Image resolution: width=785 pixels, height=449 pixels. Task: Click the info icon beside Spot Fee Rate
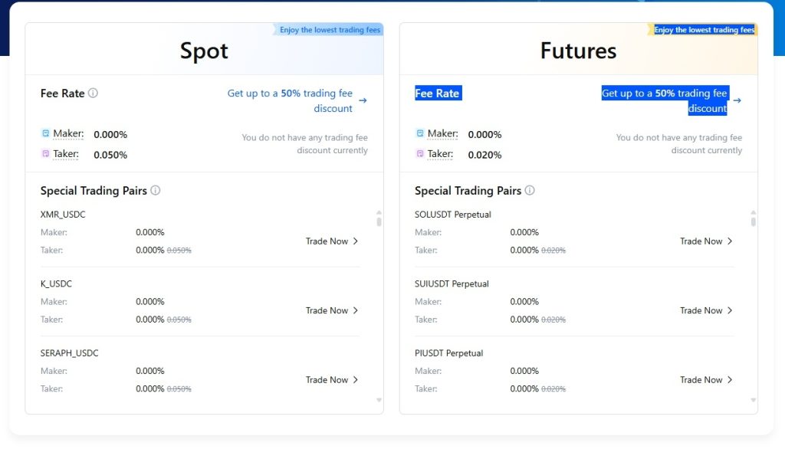[94, 93]
